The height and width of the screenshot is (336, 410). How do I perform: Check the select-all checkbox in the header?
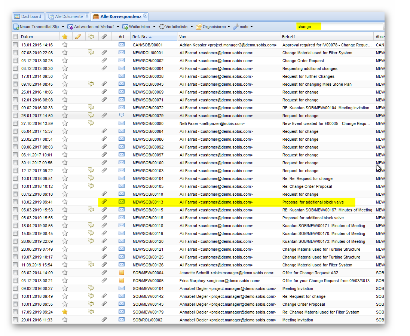(15, 37)
